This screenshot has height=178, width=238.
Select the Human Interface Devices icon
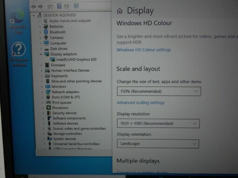47,71
